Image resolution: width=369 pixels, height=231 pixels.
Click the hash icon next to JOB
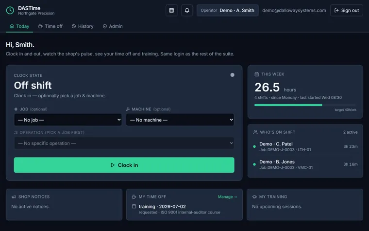[x=16, y=109]
